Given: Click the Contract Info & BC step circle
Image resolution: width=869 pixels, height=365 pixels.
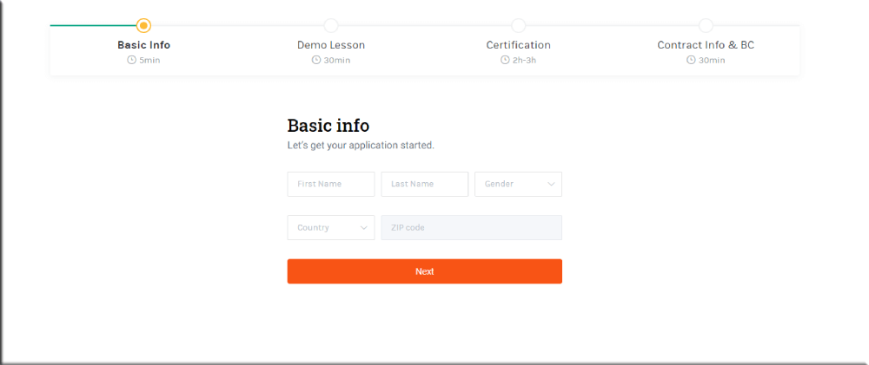Looking at the screenshot, I should tap(706, 25).
